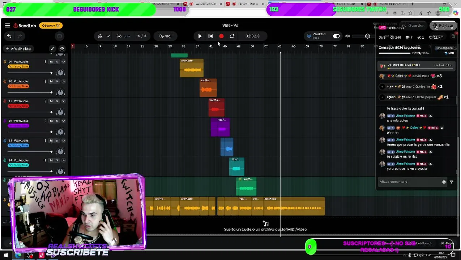This screenshot has height=260, width=461.
Task: Open Fx Heavy Bass preset on track 13
Action: point(18,146)
